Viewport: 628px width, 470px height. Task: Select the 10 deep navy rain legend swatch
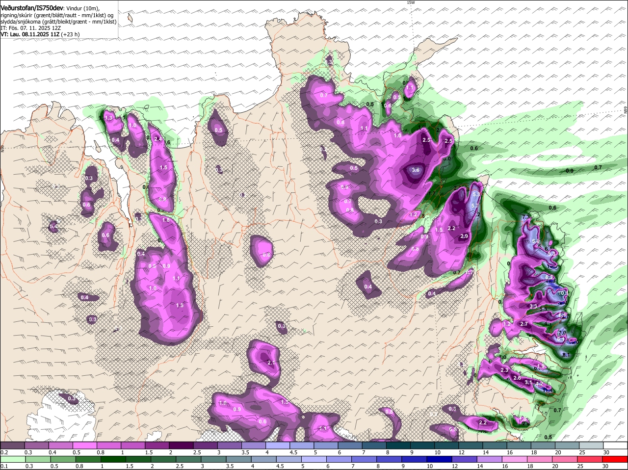pos(440,459)
